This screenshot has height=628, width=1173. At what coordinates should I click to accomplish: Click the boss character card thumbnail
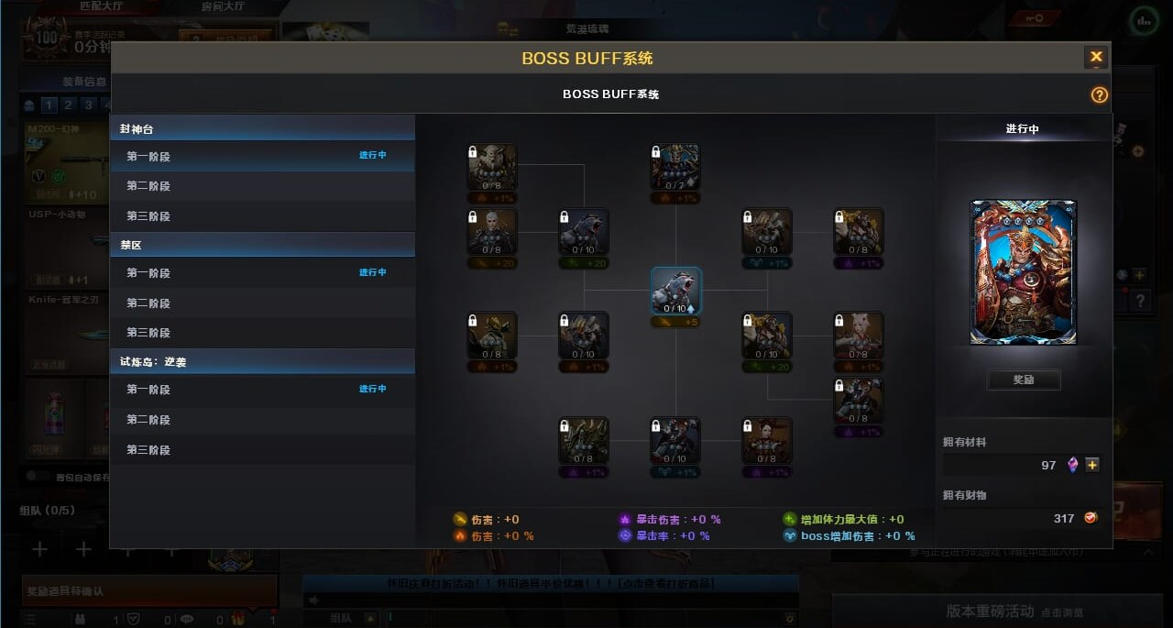click(x=1024, y=272)
